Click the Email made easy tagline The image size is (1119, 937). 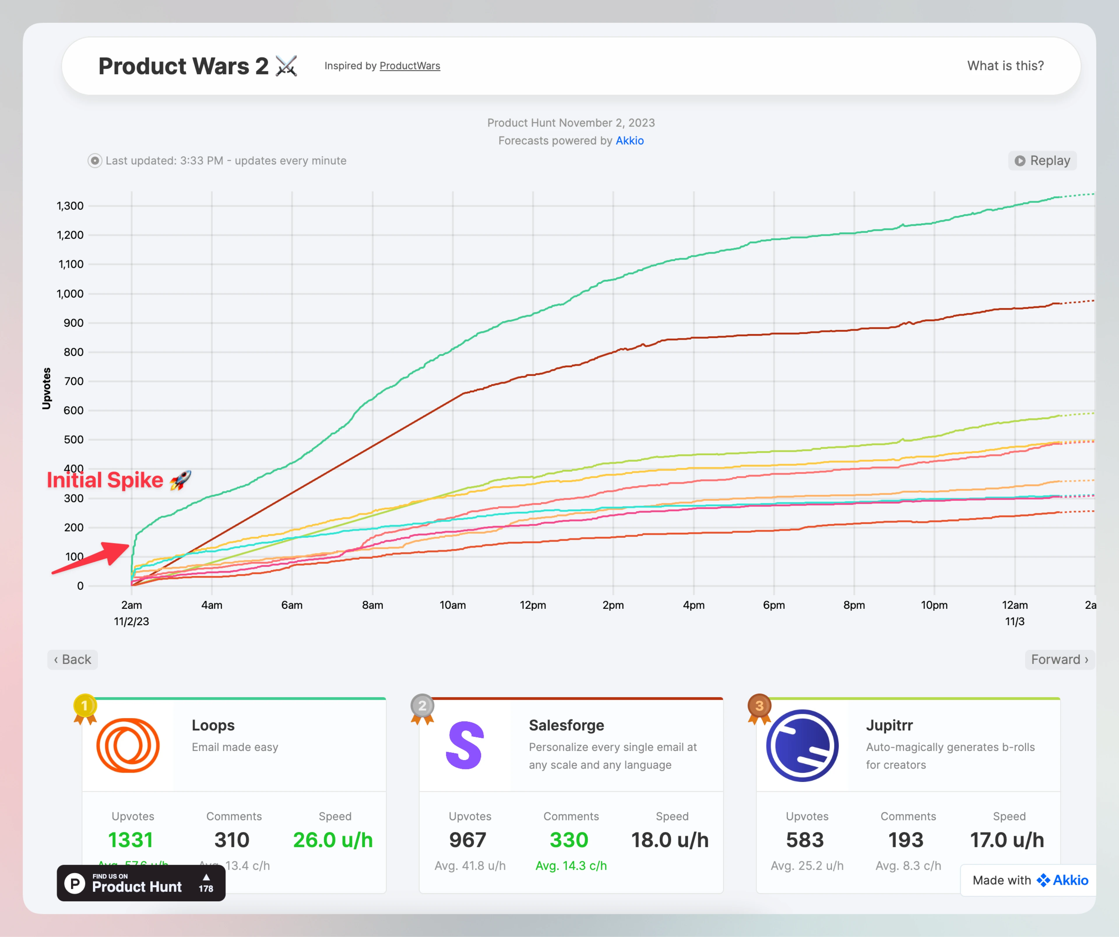tap(235, 747)
